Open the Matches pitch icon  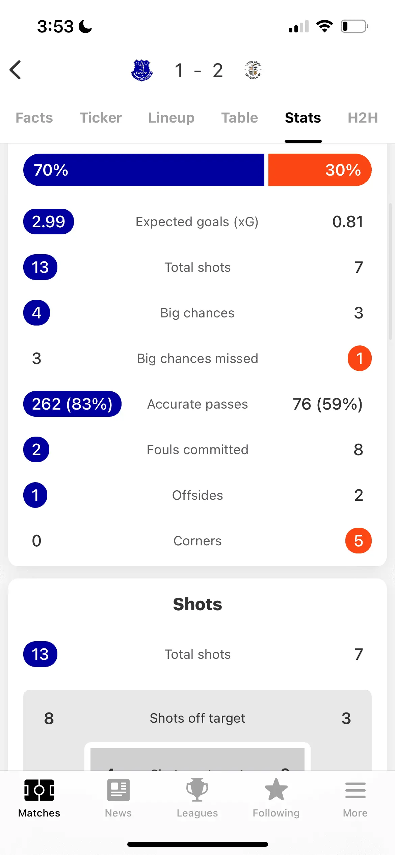pyautogui.click(x=39, y=790)
